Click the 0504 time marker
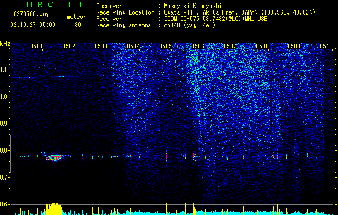Viewport: 338px width, 215px height. pyautogui.click(x=133, y=46)
